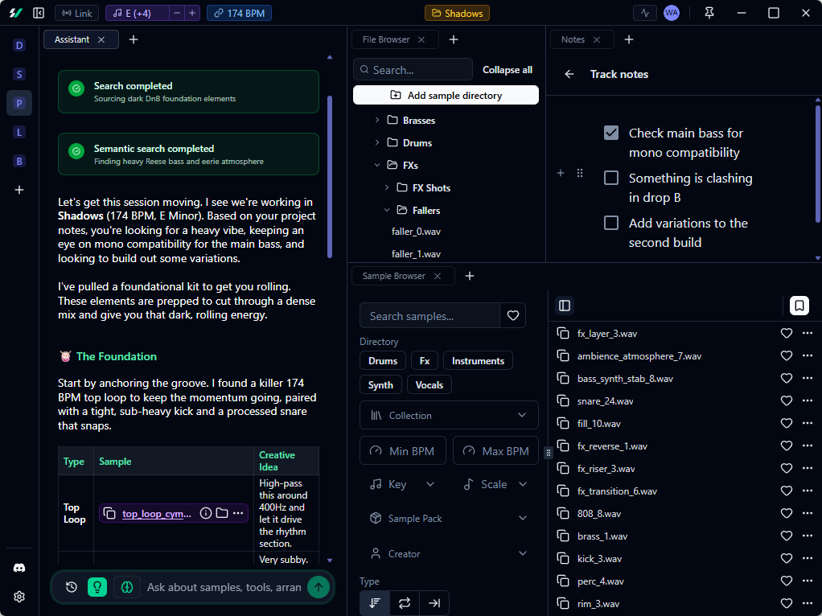The height and width of the screenshot is (616, 822).
Task: Check 'Something is clashing in drop B'
Action: click(611, 178)
